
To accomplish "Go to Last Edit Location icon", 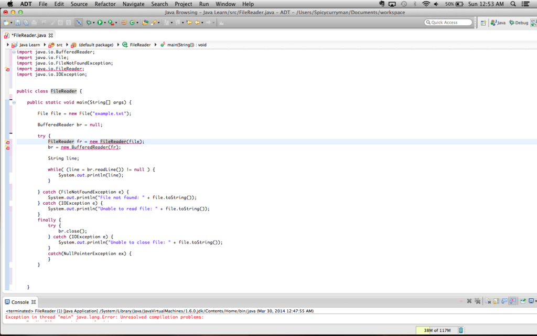I will coord(189,23).
